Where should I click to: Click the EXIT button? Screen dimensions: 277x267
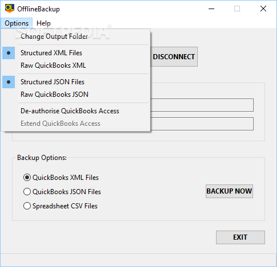click(241, 237)
